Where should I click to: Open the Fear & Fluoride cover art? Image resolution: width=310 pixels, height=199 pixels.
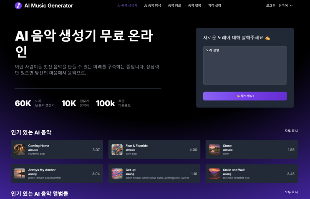pyautogui.click(x=117, y=149)
